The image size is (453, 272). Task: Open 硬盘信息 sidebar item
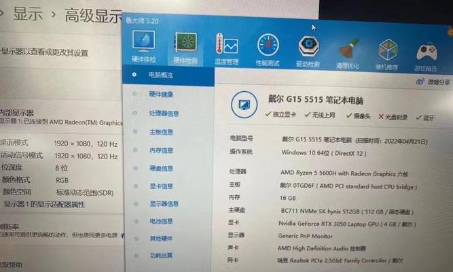161,169
